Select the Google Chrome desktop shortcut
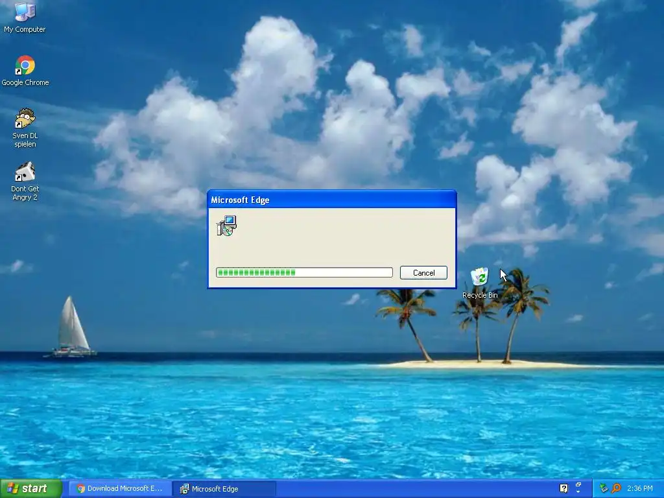664x498 pixels. click(x=25, y=71)
